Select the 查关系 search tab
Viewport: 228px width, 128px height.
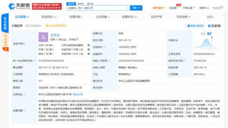pyautogui.click(x=90, y=4)
